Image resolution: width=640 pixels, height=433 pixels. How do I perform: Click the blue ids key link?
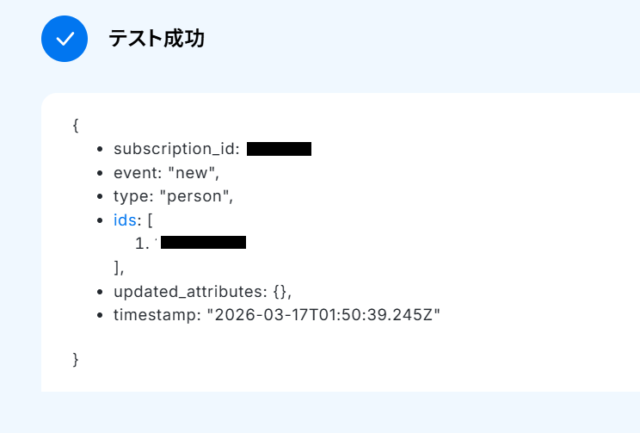125,220
